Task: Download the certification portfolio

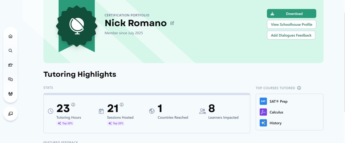Action: coord(291,14)
